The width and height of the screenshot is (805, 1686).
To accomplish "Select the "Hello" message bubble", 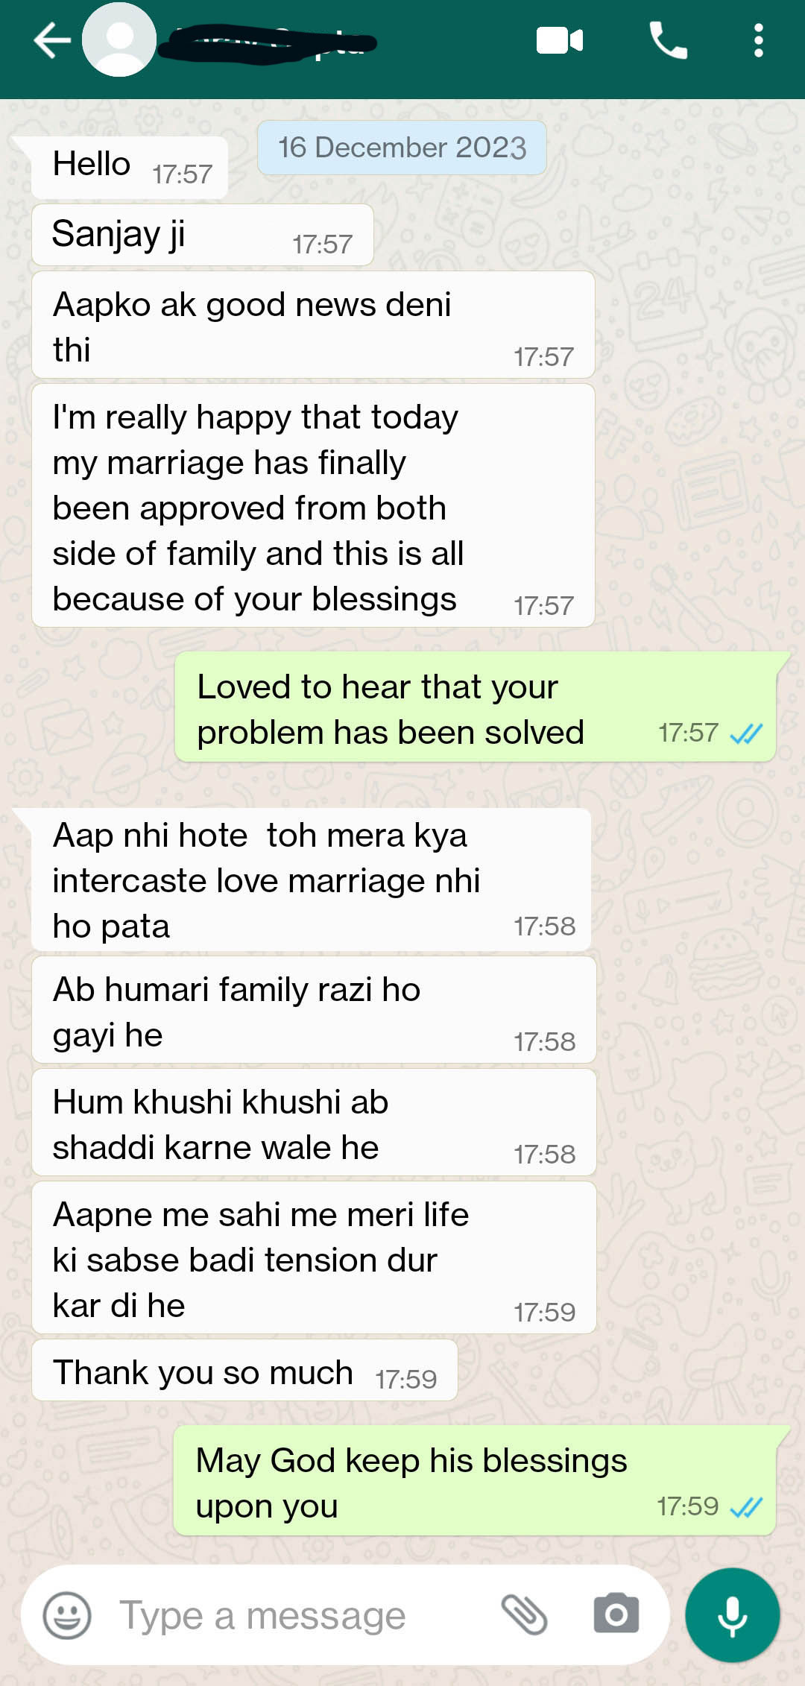I will [130, 168].
